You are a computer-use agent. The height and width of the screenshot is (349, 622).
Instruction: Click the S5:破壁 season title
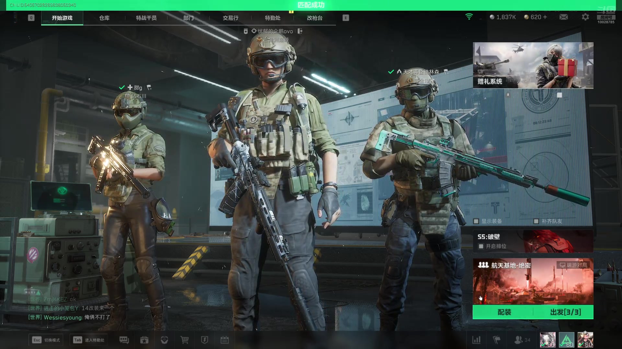489,237
